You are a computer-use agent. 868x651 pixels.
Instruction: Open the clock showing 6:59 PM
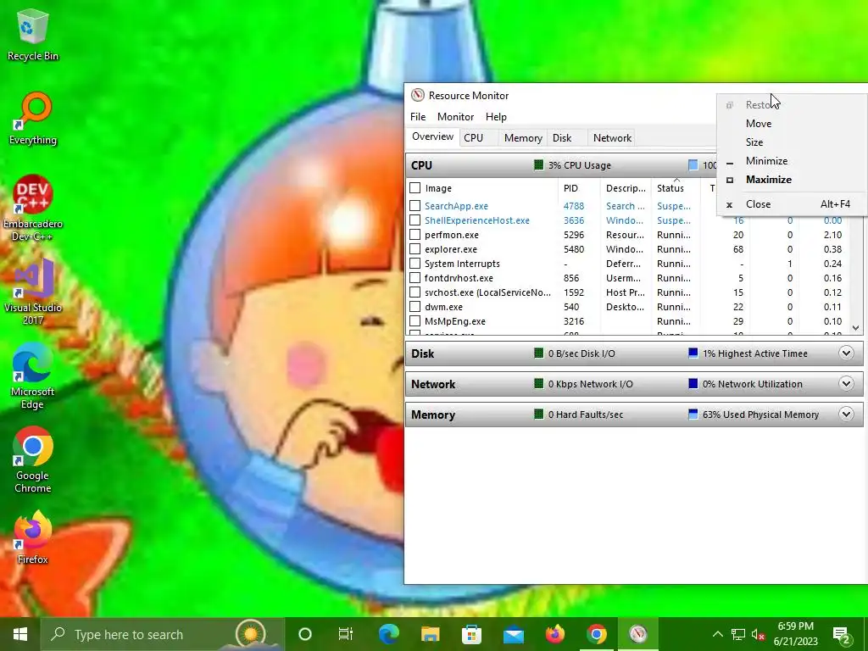coord(795,634)
